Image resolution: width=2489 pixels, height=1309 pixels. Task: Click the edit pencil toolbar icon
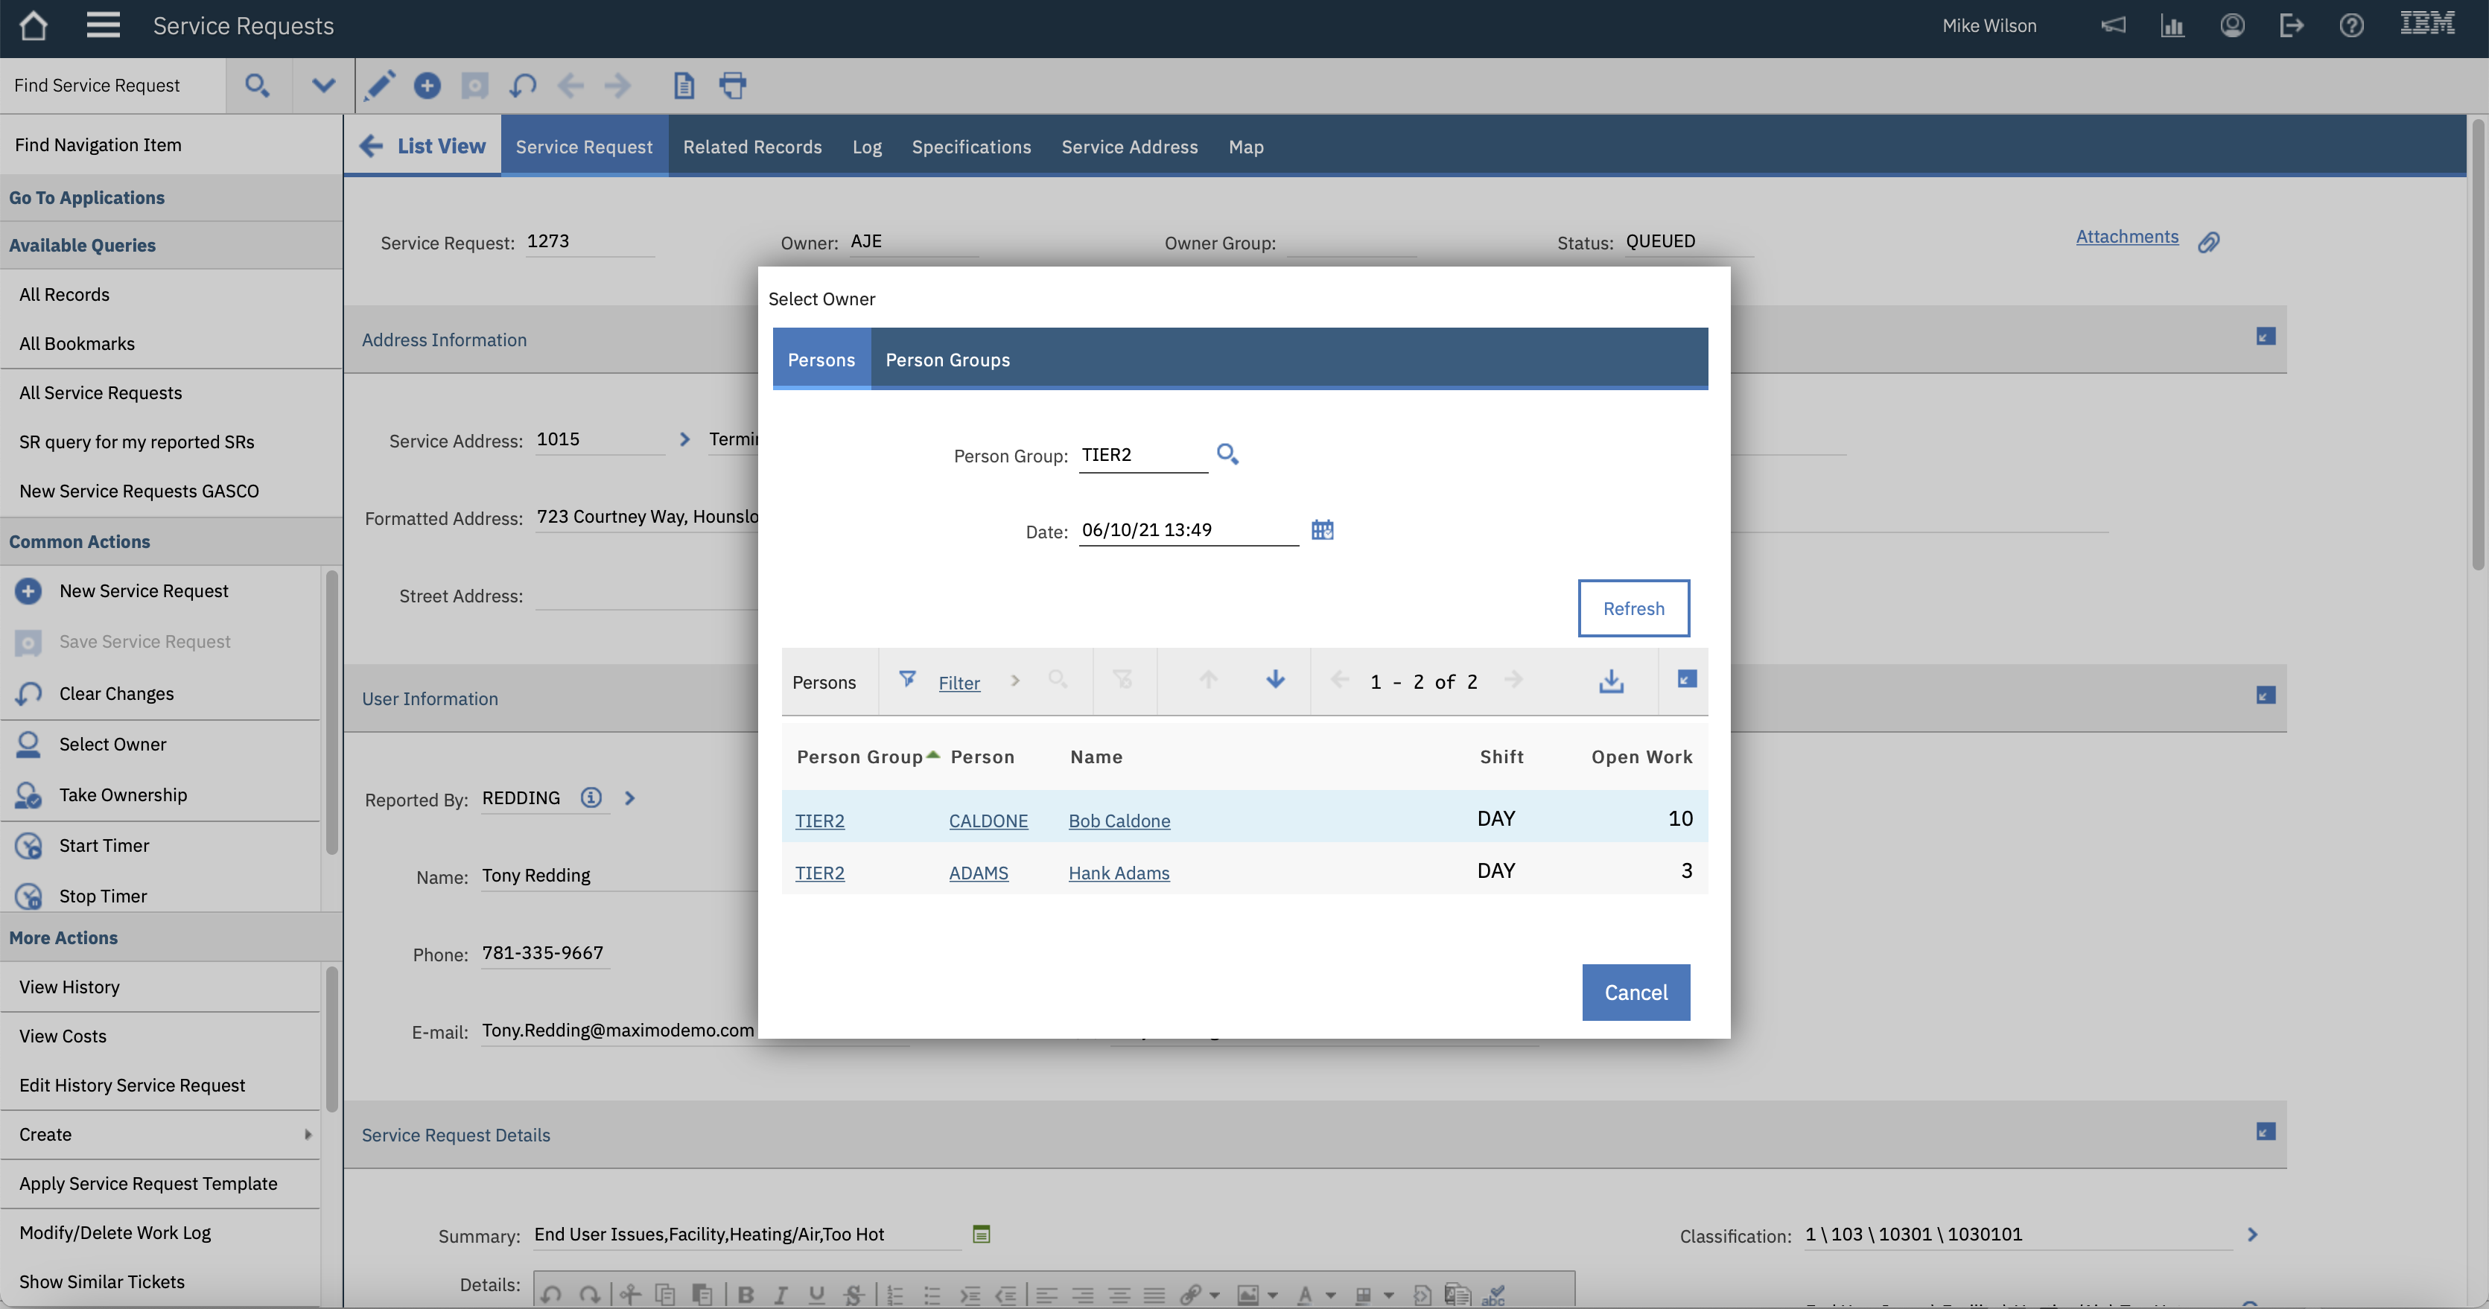[x=380, y=85]
